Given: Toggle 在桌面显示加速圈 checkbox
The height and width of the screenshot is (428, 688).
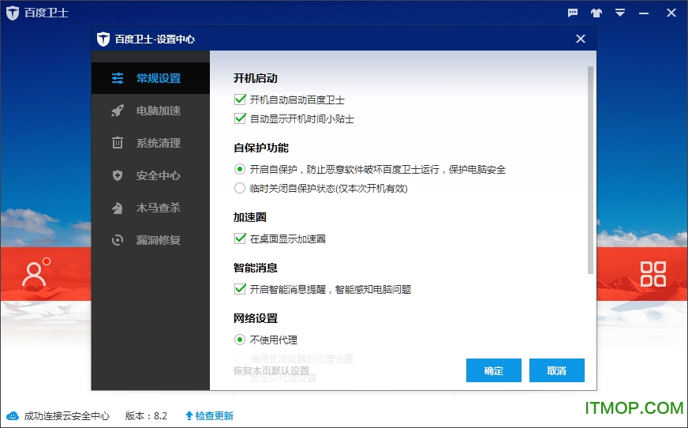Looking at the screenshot, I should pos(240,238).
